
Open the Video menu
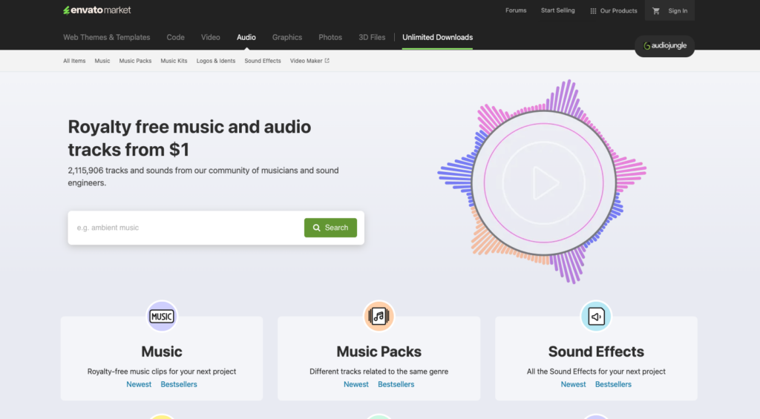pyautogui.click(x=210, y=37)
